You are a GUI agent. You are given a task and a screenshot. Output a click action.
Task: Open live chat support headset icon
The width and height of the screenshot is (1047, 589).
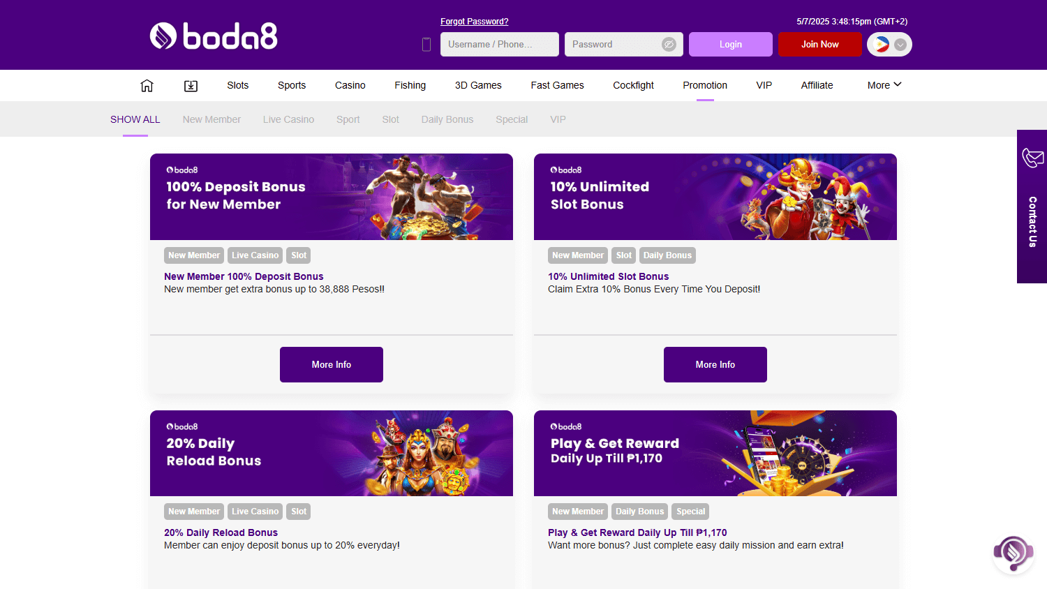click(x=1013, y=554)
